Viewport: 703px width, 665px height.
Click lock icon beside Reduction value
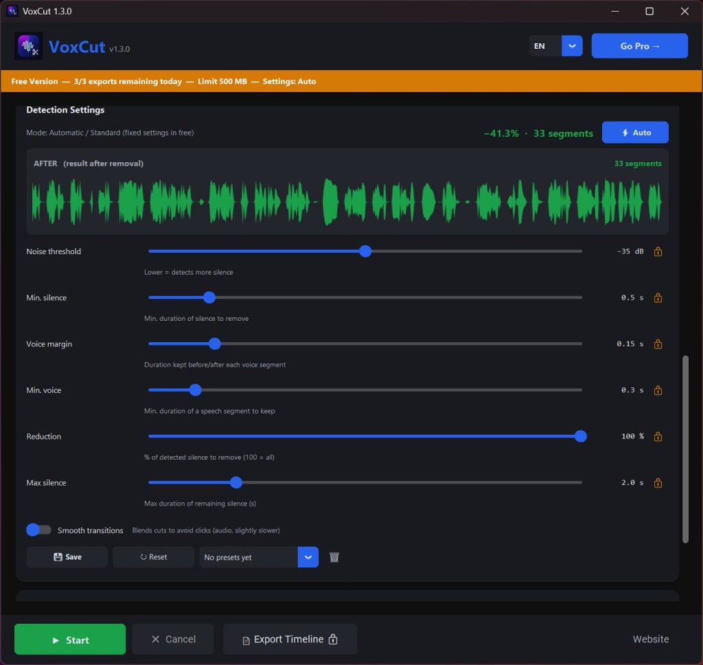658,436
